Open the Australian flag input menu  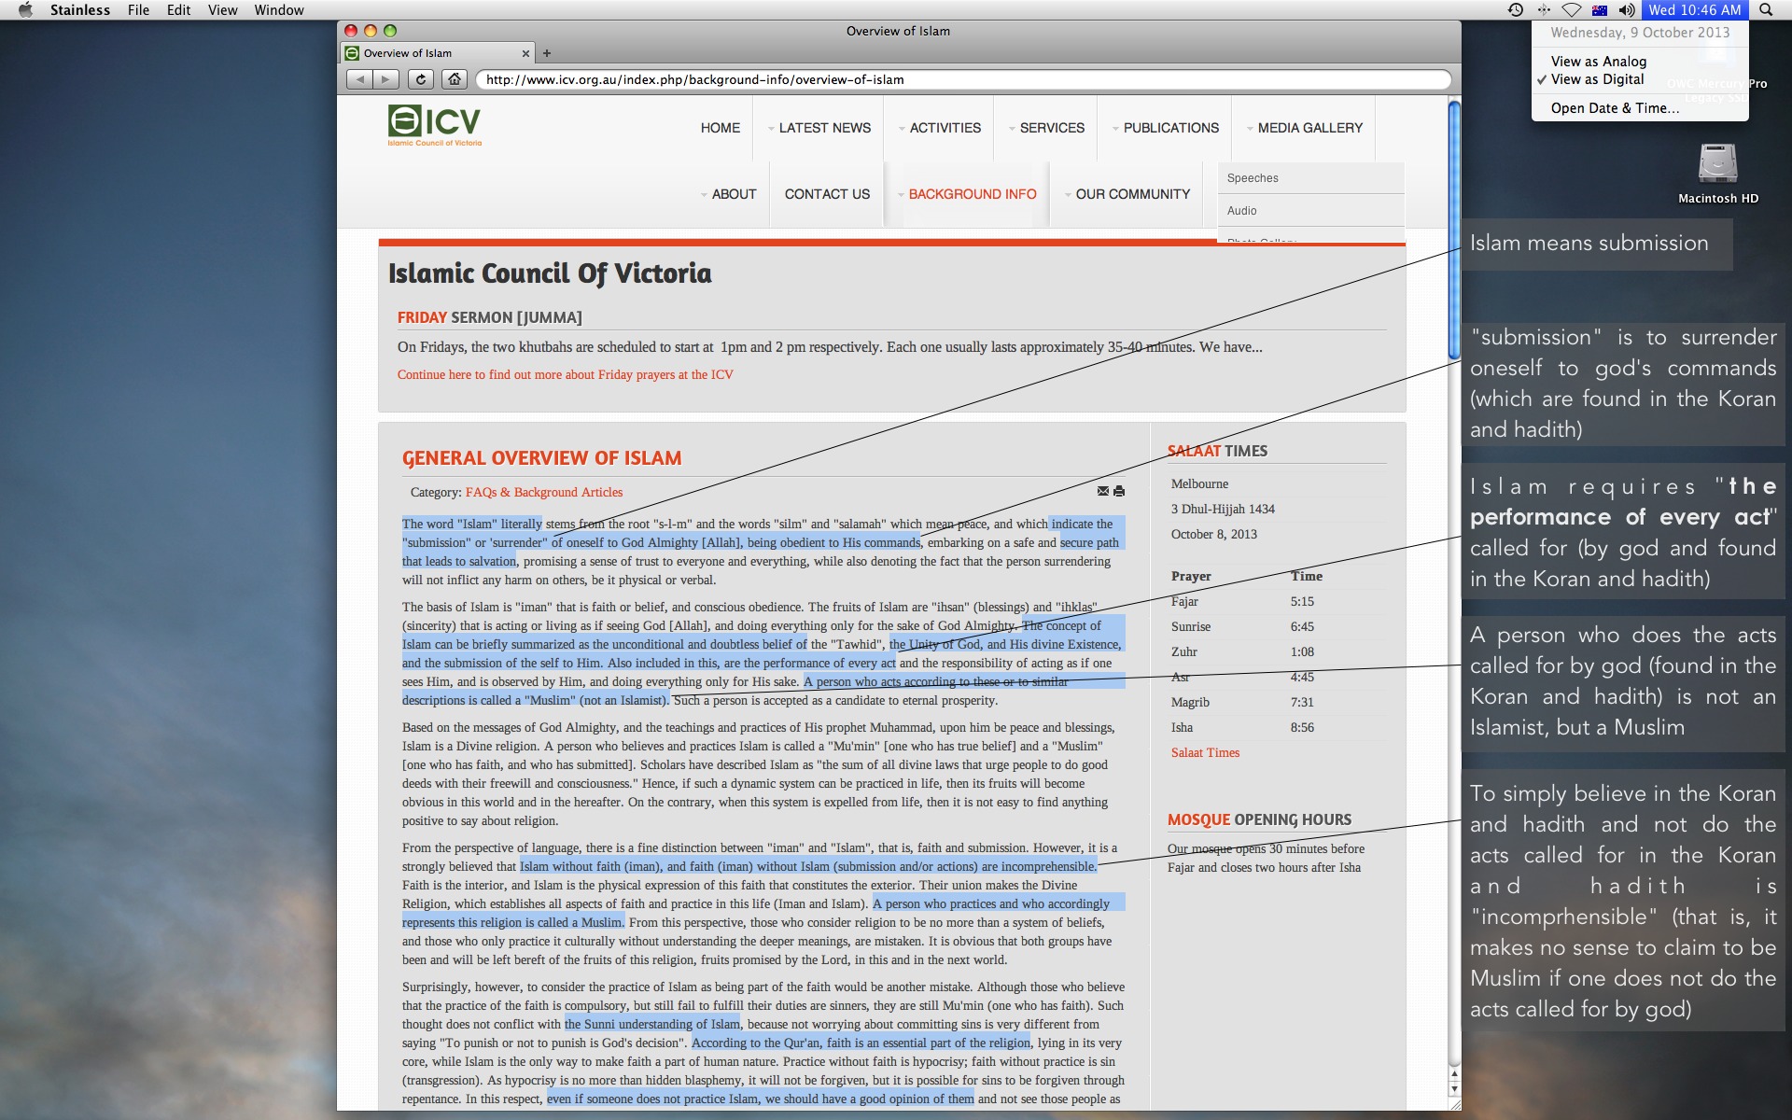coord(1600,10)
